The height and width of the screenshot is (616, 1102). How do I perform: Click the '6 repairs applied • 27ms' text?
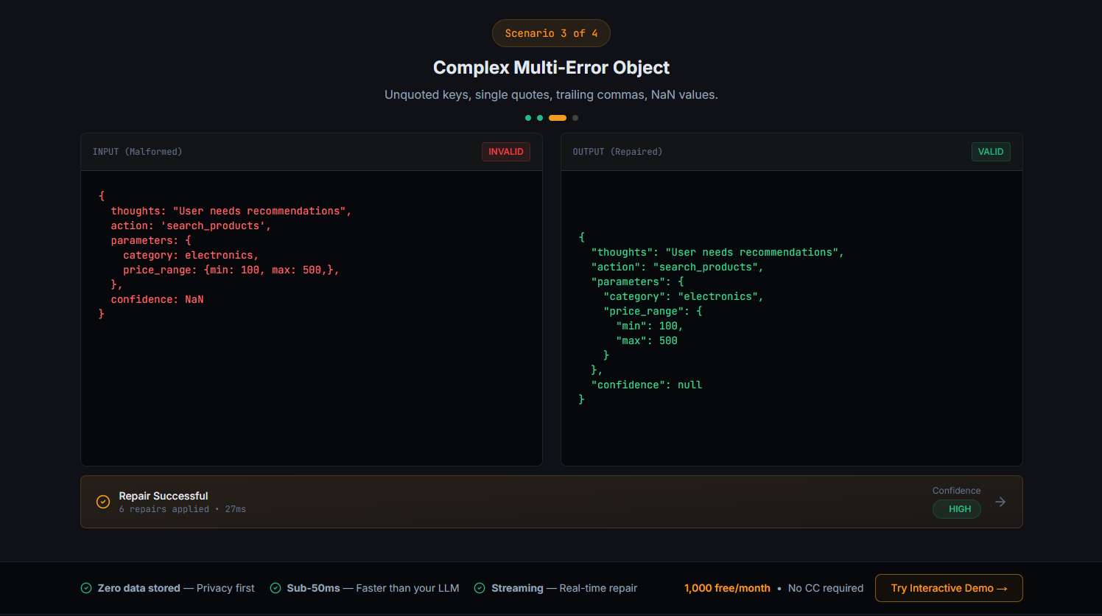coord(183,509)
